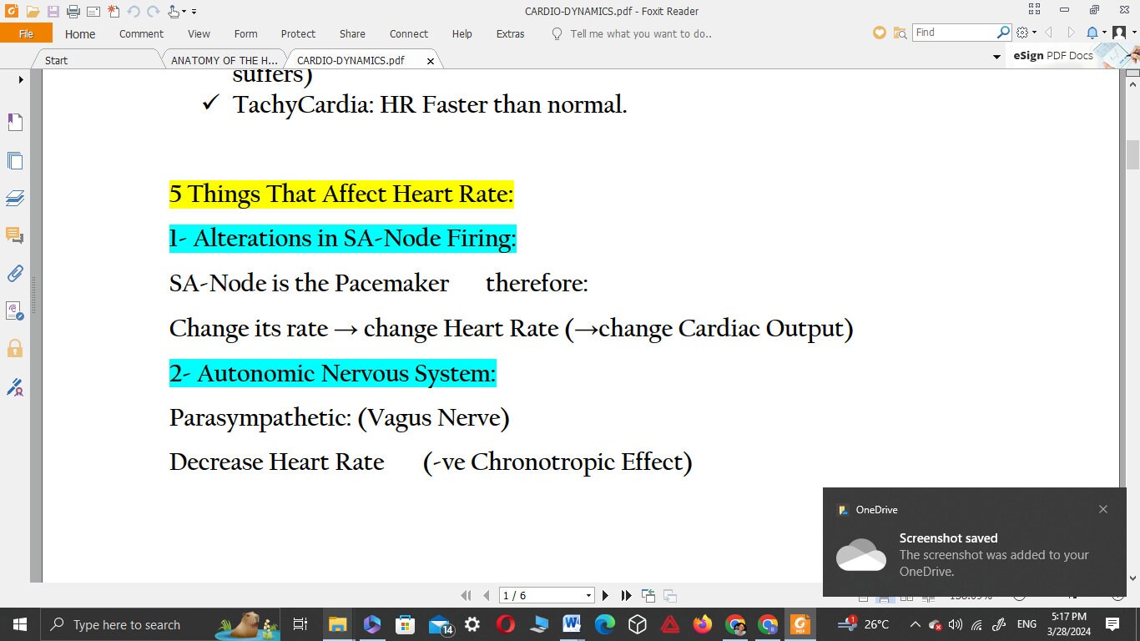Customize quick access toolbar dropdown arrow

coord(194,12)
